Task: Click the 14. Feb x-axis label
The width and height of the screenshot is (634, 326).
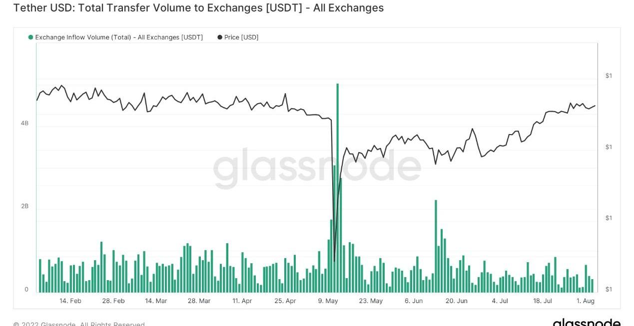Action: [x=70, y=301]
